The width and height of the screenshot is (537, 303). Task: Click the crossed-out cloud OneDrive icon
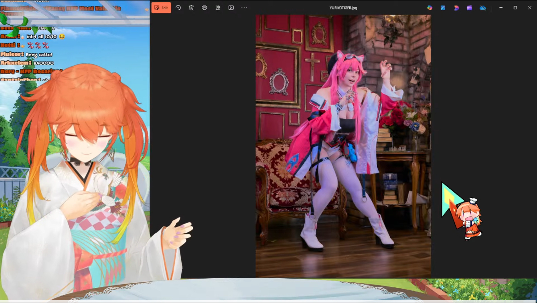(482, 7)
